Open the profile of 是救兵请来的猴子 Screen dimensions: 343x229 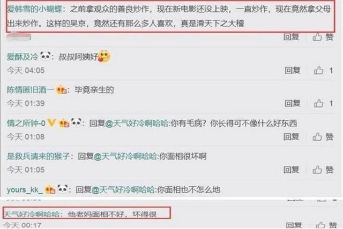(x=38, y=156)
